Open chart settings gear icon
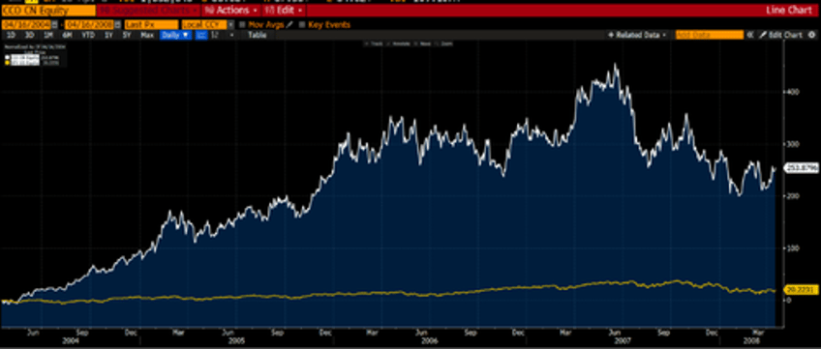821x349 pixels. point(811,35)
